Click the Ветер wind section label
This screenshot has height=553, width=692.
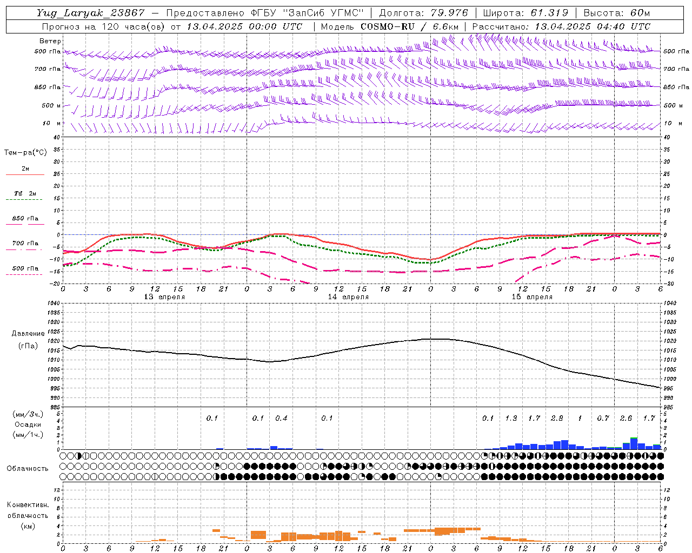pyautogui.click(x=50, y=41)
